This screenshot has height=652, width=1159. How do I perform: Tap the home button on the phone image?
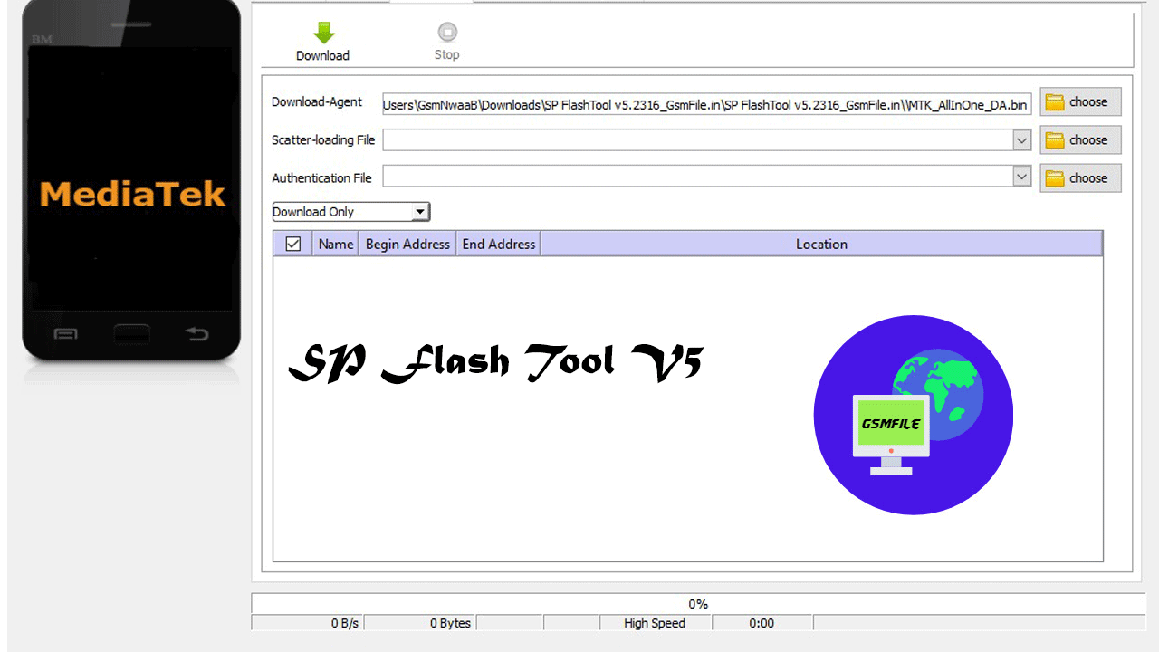[x=132, y=333]
